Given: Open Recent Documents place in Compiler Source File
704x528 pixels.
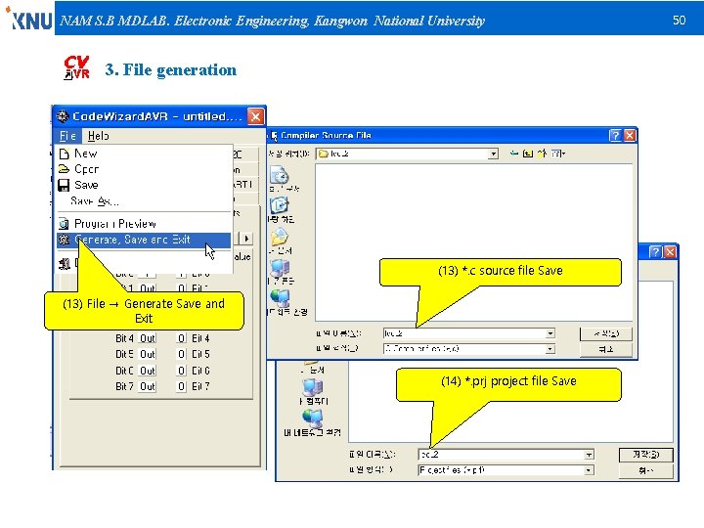Looking at the screenshot, I should 282,180.
